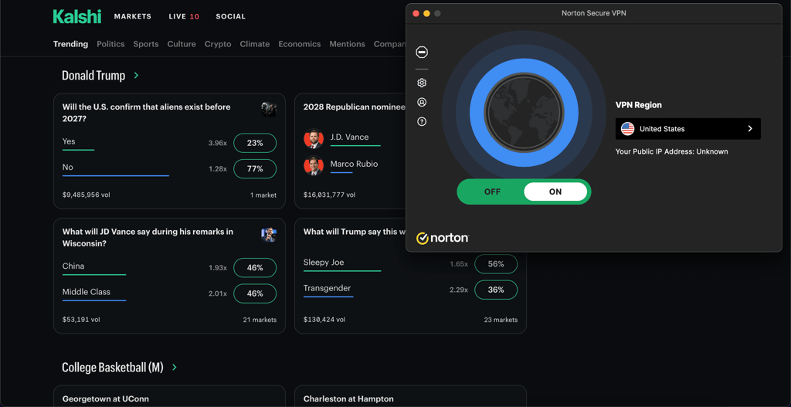Click the 46% button for Middle Class

pyautogui.click(x=255, y=293)
